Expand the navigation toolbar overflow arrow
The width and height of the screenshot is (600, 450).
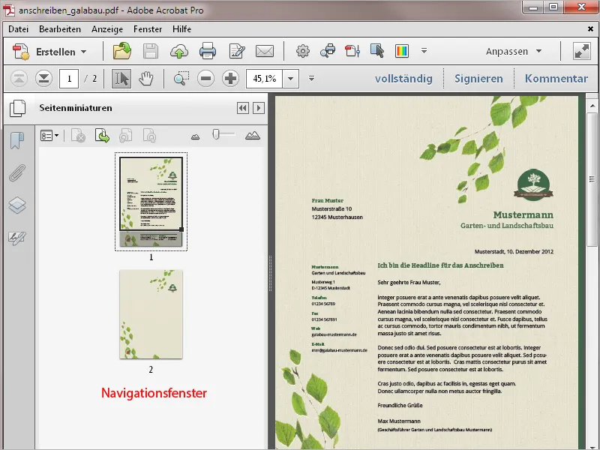tap(311, 79)
